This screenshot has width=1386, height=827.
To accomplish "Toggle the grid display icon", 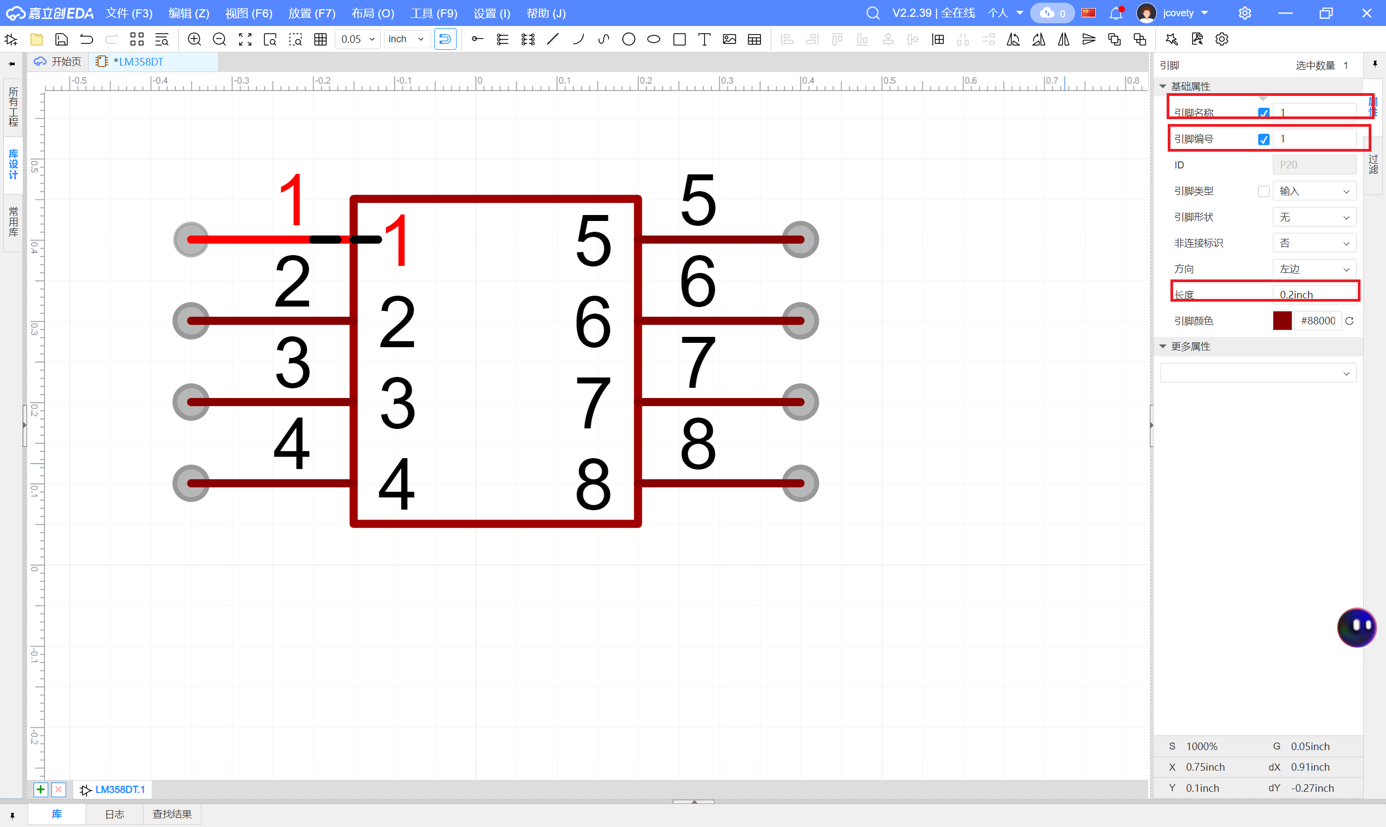I will [x=320, y=39].
